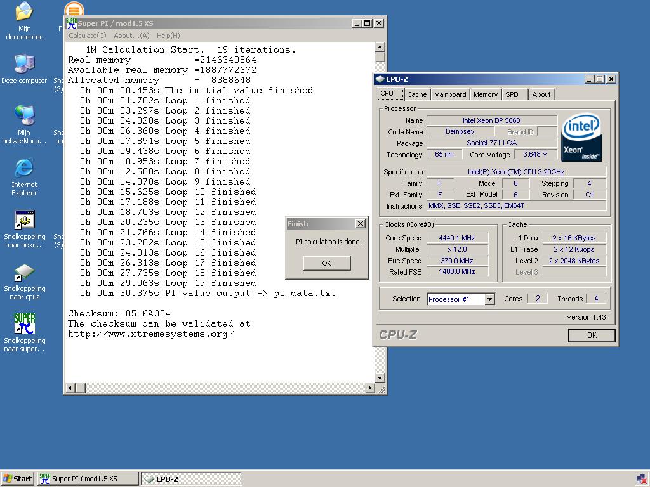This screenshot has width=650, height=487.
Task: Click the system tray icon on taskbar
Action: tap(641, 479)
